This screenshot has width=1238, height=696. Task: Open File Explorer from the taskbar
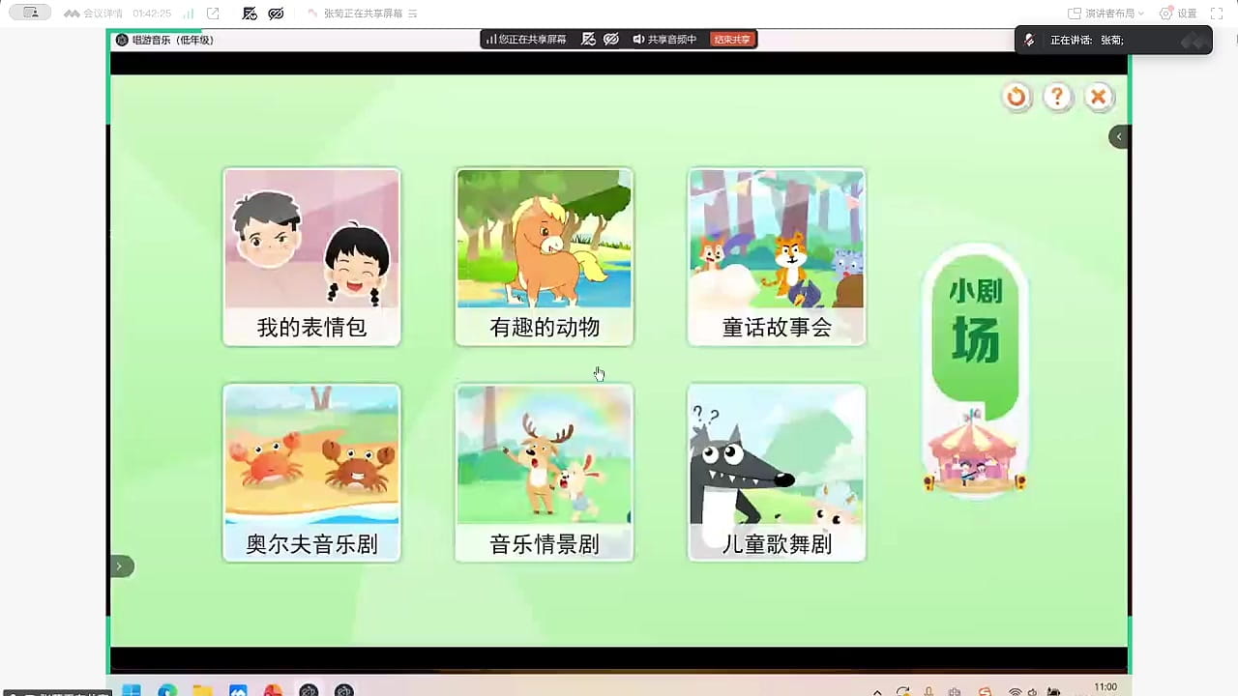(x=202, y=690)
